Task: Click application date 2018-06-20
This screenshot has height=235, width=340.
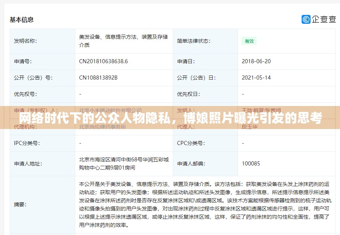Action: click(256, 61)
